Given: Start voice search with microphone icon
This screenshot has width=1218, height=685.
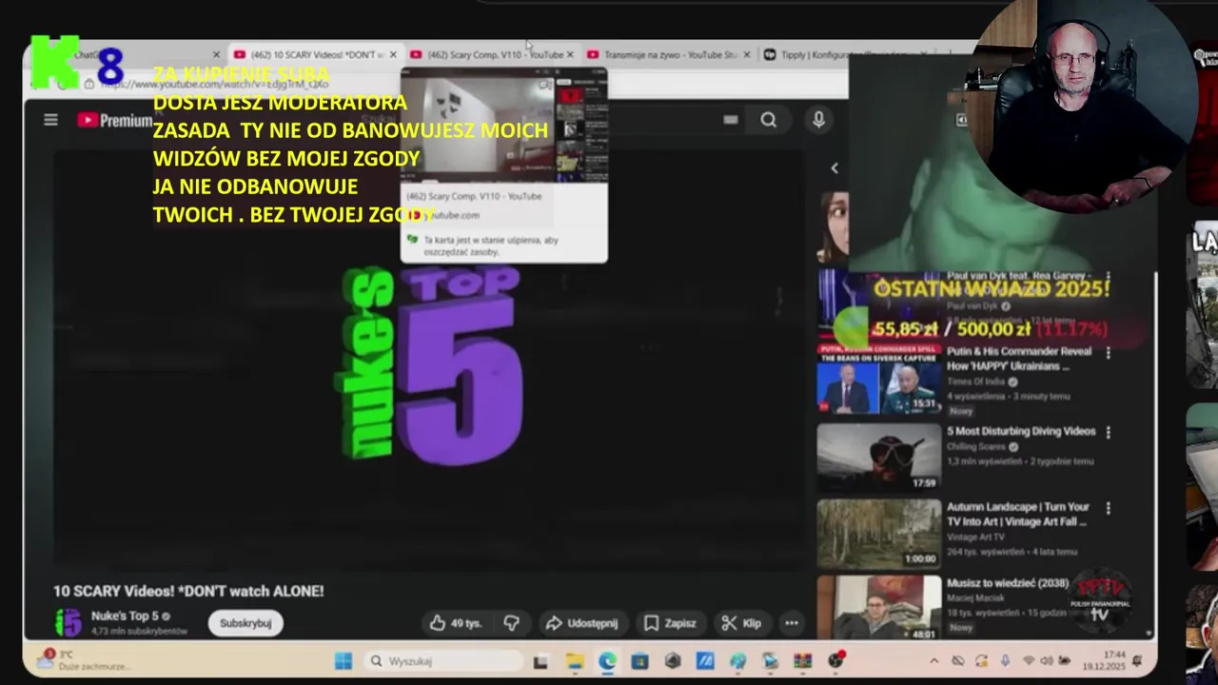Looking at the screenshot, I should tap(818, 120).
